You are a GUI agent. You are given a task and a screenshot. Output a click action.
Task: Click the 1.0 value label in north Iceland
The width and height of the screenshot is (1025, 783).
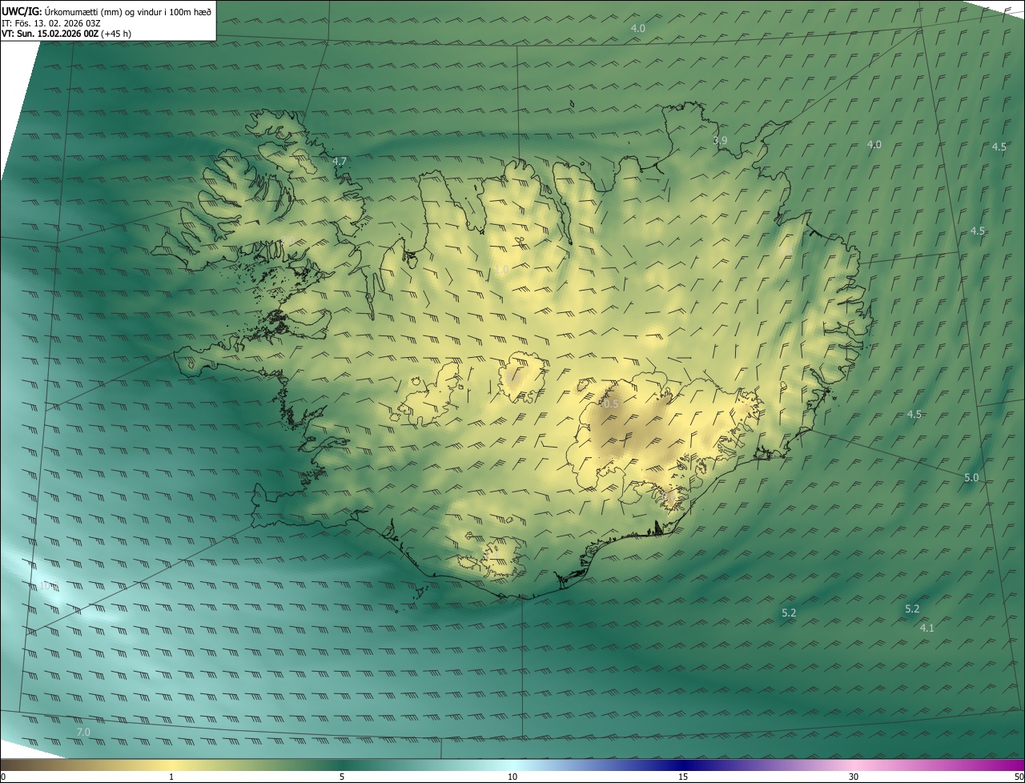tap(501, 270)
